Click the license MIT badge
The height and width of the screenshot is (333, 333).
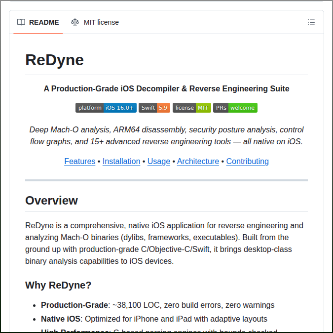(x=192, y=108)
